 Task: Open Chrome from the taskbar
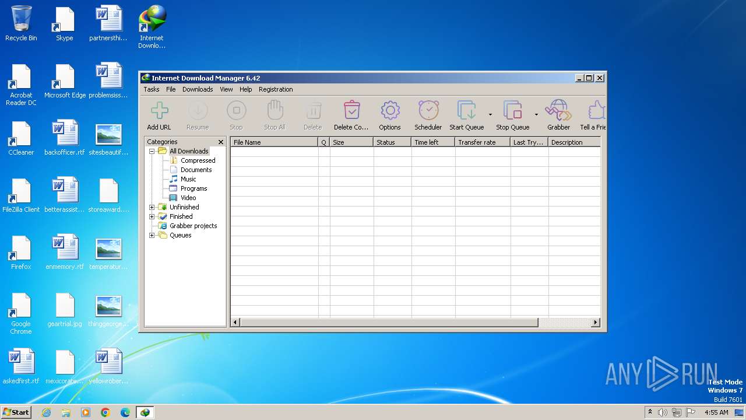pyautogui.click(x=105, y=412)
